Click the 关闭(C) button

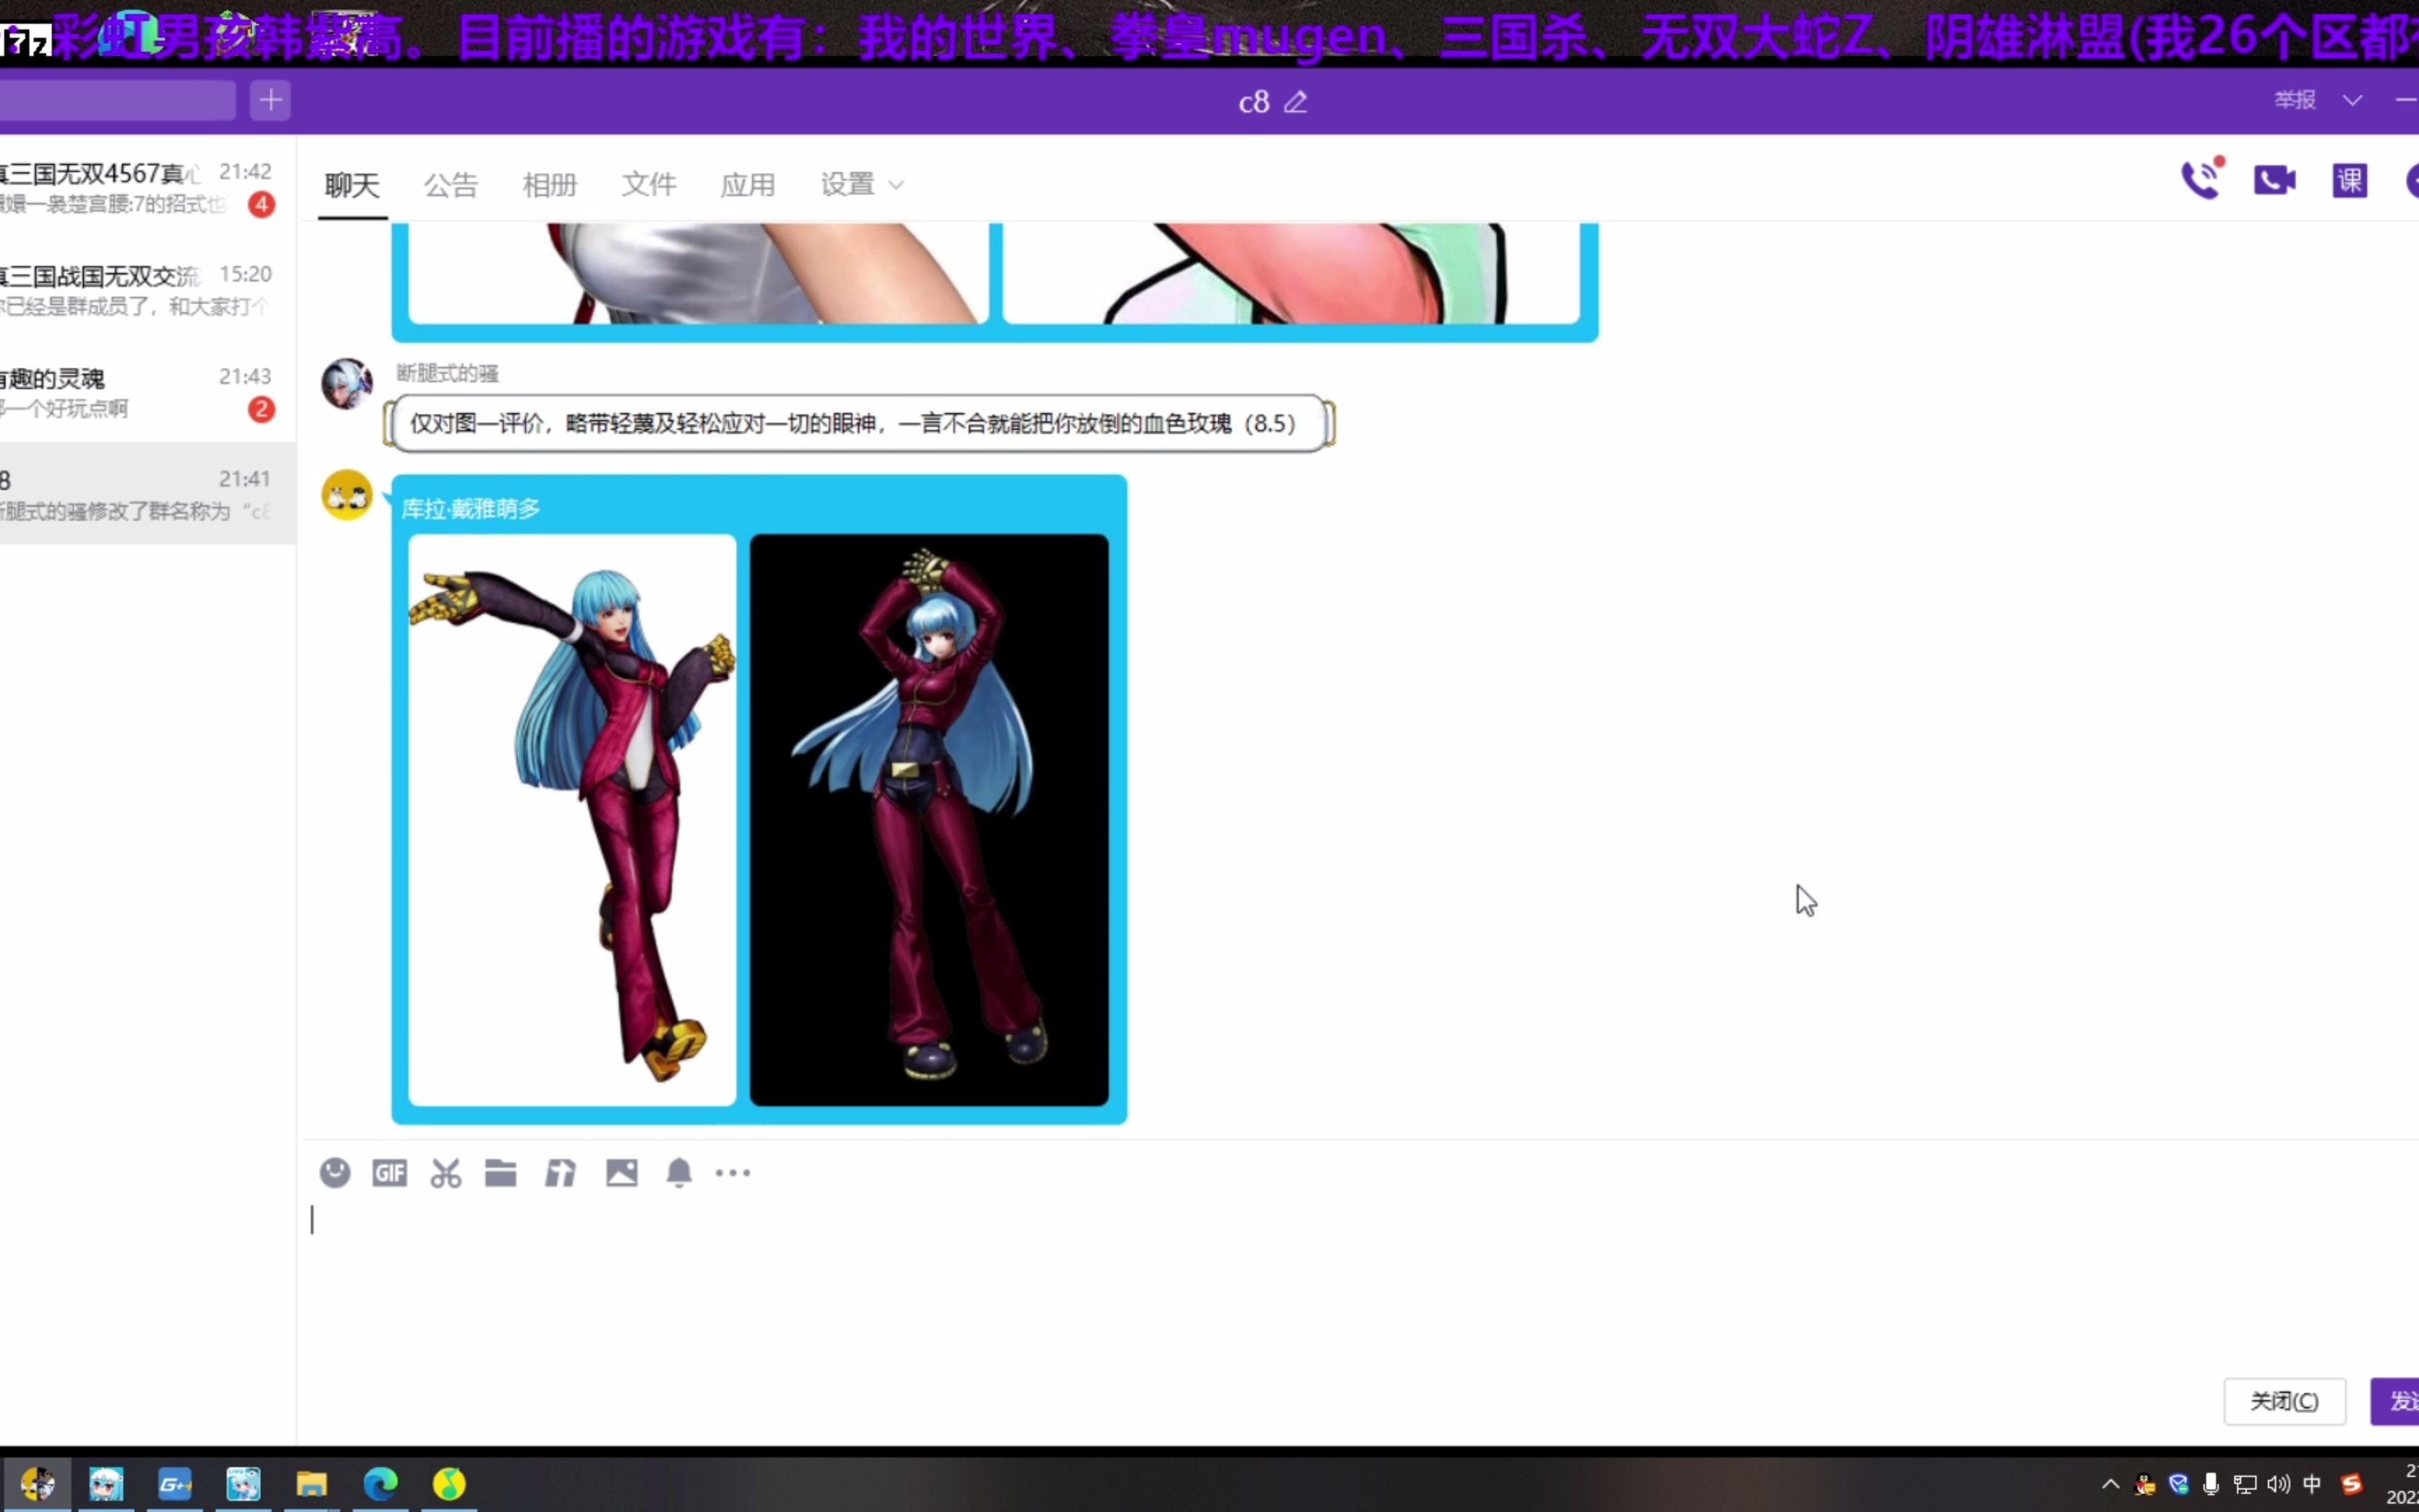click(x=2284, y=1401)
